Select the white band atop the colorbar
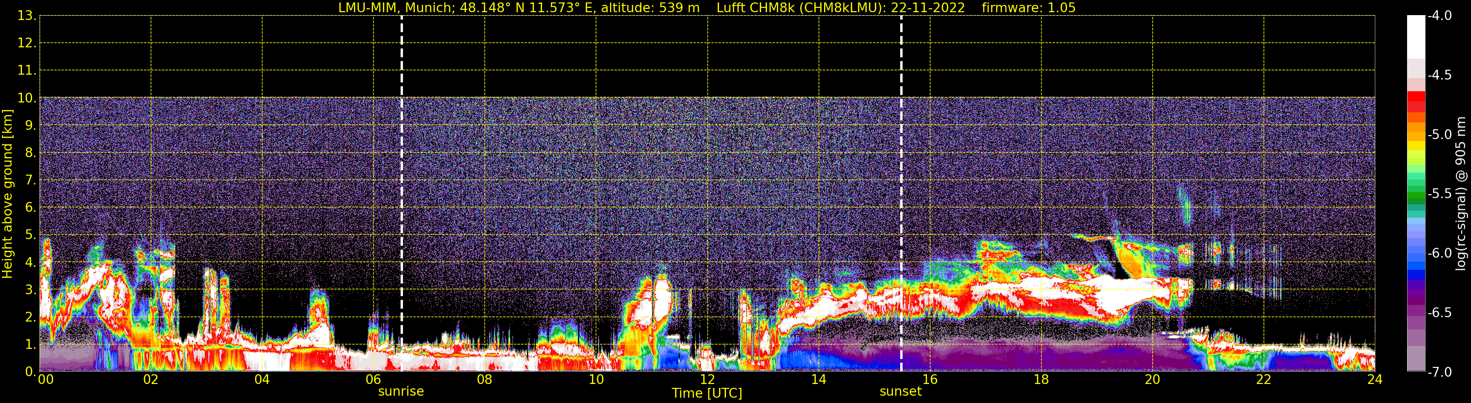The width and height of the screenshot is (1471, 403). [1415, 37]
